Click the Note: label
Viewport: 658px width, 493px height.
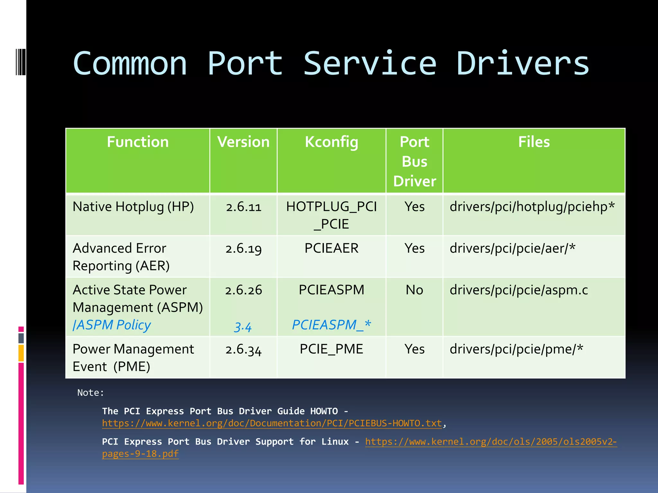[91, 393]
